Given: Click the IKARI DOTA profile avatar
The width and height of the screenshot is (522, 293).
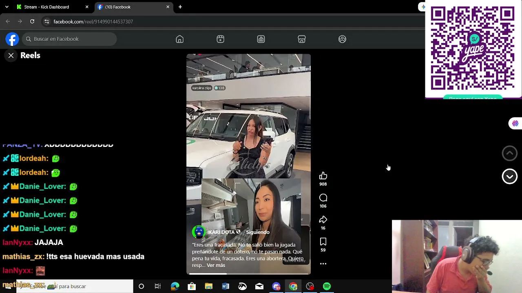Looking at the screenshot, I should [199, 232].
